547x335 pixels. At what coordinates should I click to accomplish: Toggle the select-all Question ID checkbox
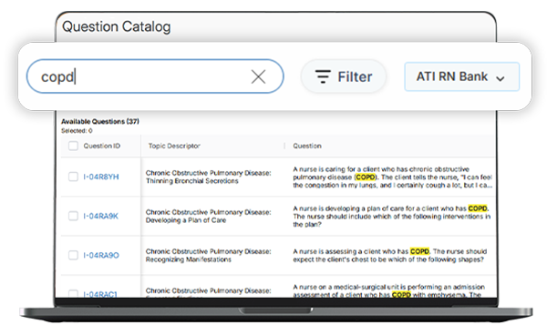(73, 146)
